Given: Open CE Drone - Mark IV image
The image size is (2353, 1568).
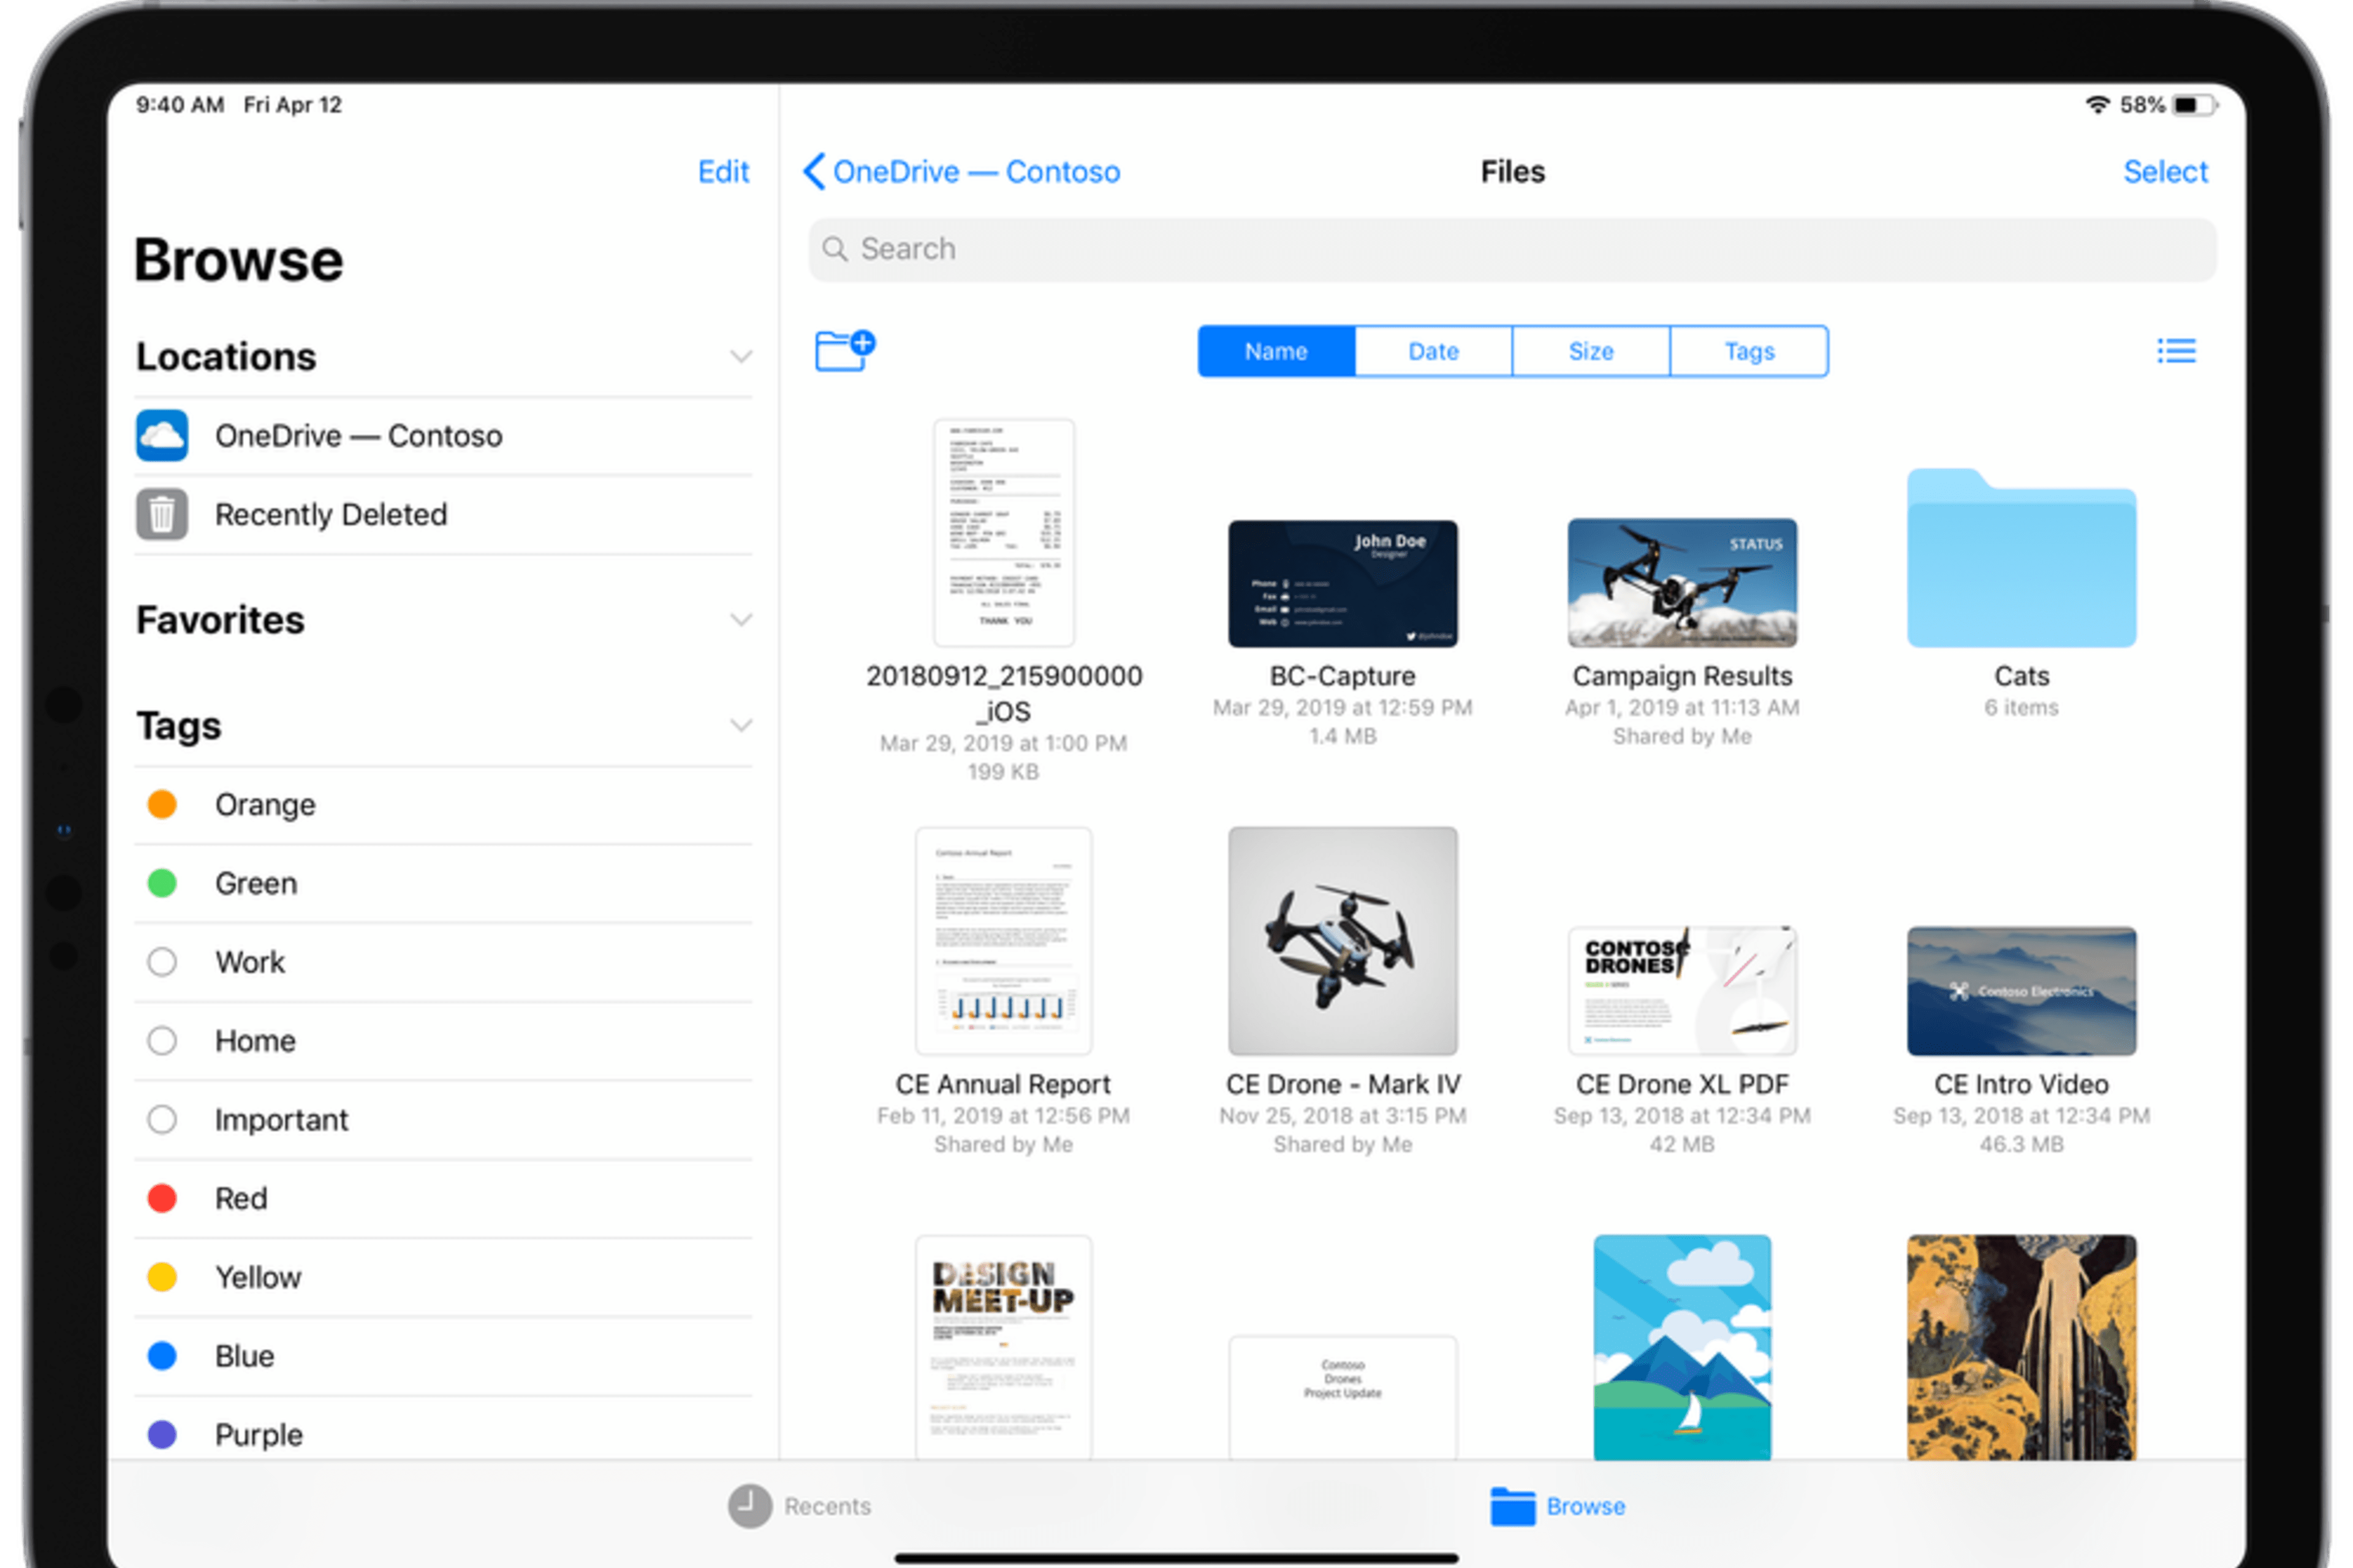Looking at the screenshot, I should pos(1343,941).
